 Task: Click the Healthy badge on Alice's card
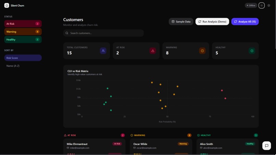[250, 144]
